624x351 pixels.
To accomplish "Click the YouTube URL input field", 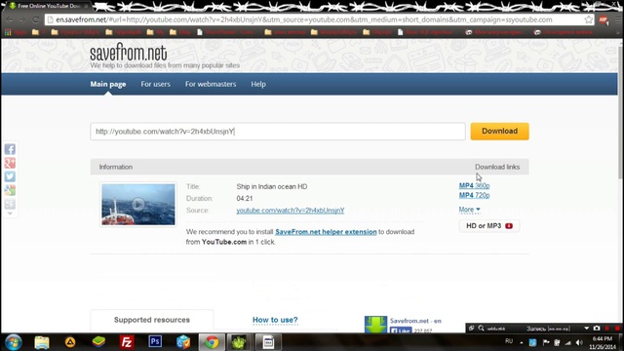I will pyautogui.click(x=278, y=132).
